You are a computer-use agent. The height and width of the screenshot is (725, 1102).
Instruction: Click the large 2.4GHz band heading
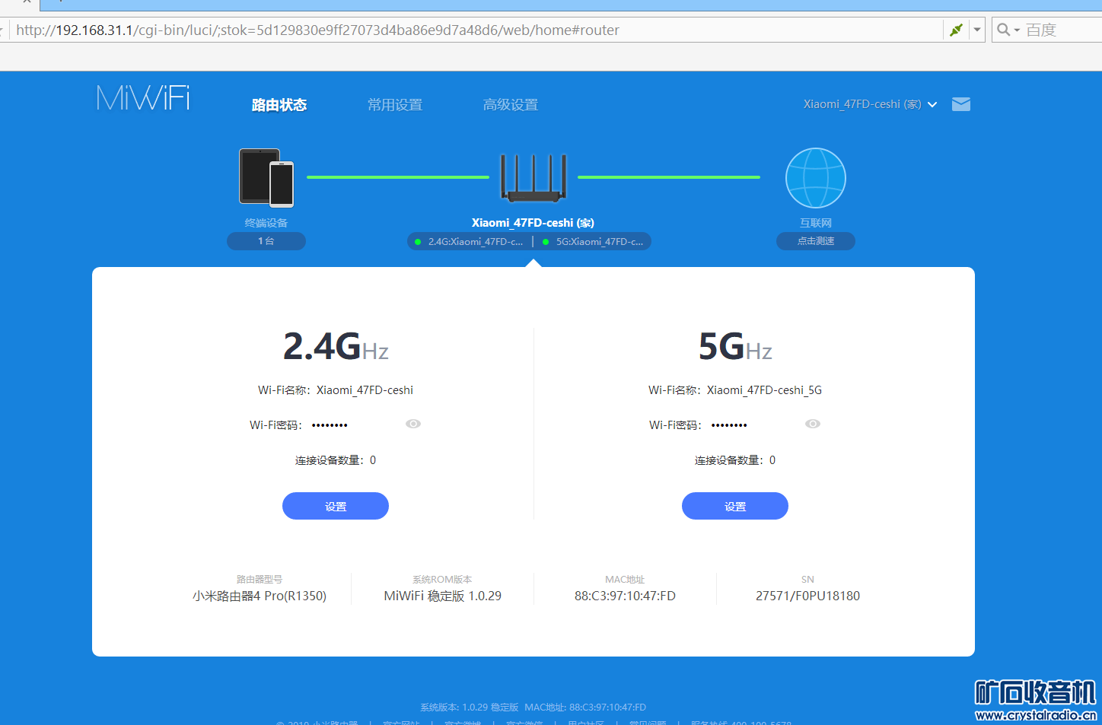click(336, 347)
